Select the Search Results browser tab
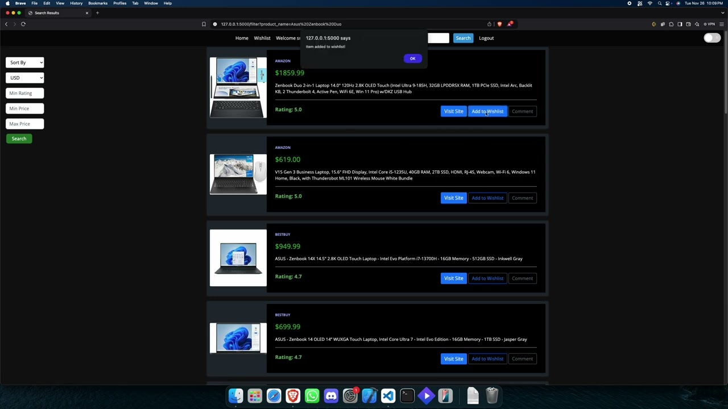The height and width of the screenshot is (409, 728). point(59,12)
